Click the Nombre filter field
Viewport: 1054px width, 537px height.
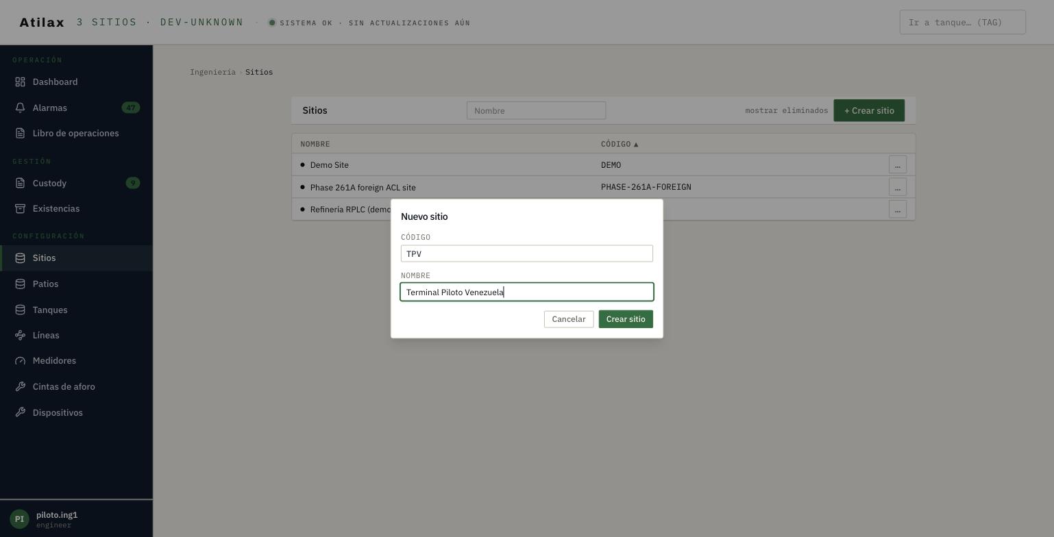click(x=537, y=110)
